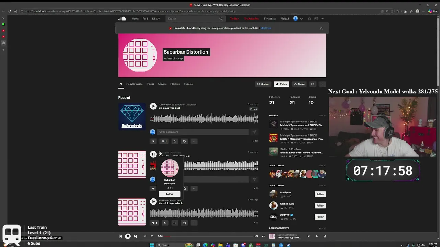Go to Home in SoundCloud nav

(x=135, y=19)
